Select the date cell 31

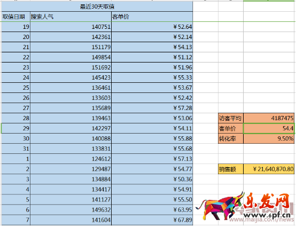point(16,149)
